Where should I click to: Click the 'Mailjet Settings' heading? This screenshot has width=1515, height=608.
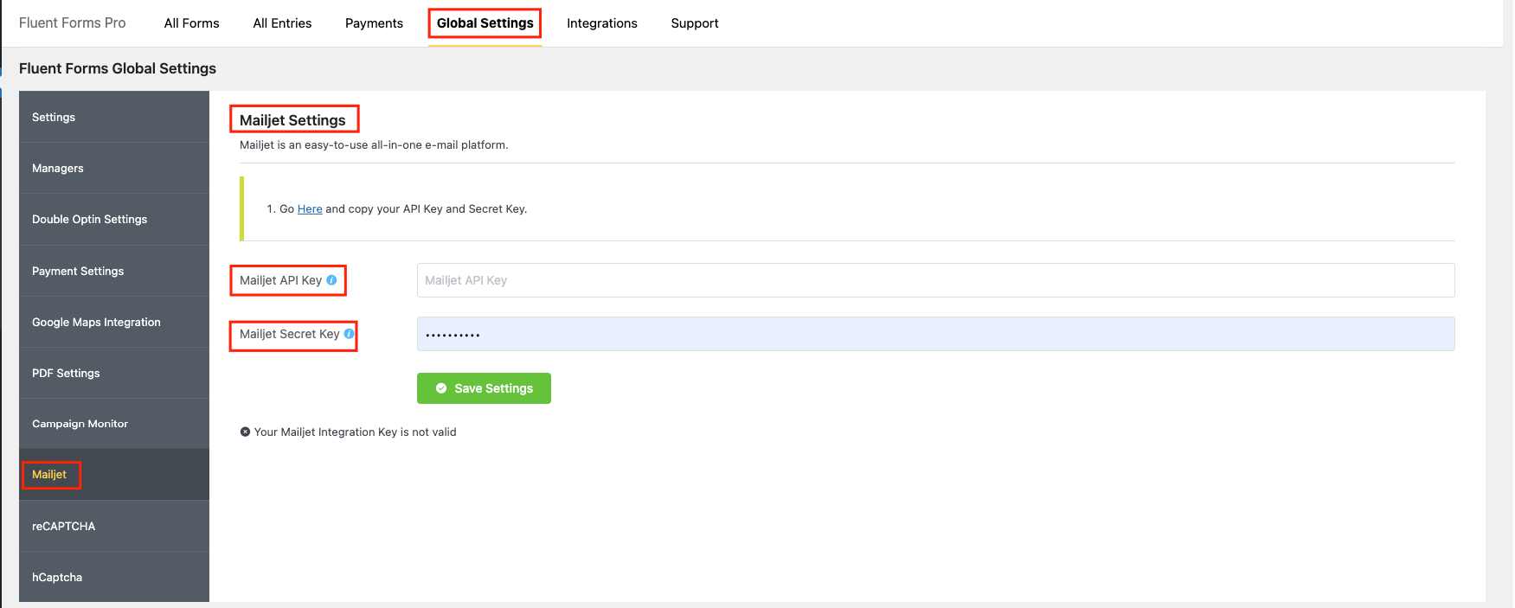tap(292, 120)
